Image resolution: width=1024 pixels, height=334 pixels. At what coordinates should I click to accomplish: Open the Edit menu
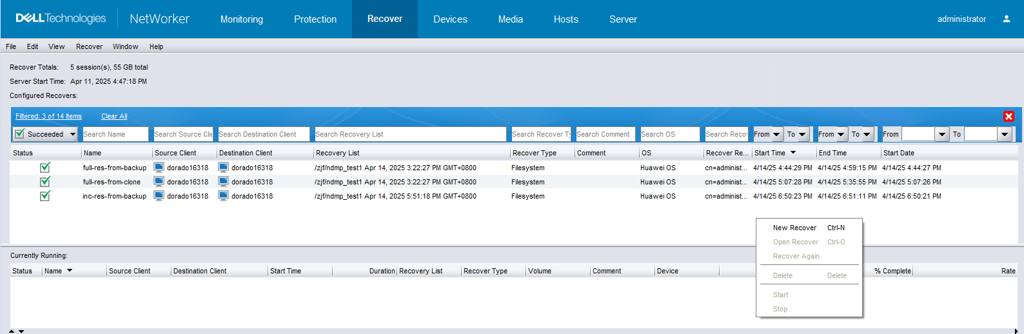pos(32,46)
